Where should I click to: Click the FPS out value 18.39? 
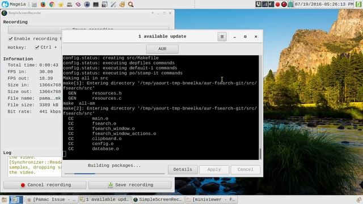click(46, 78)
